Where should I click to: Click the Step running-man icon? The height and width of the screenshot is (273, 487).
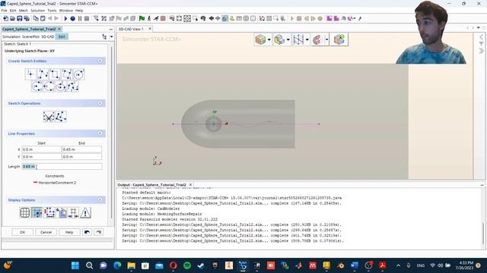149,18
